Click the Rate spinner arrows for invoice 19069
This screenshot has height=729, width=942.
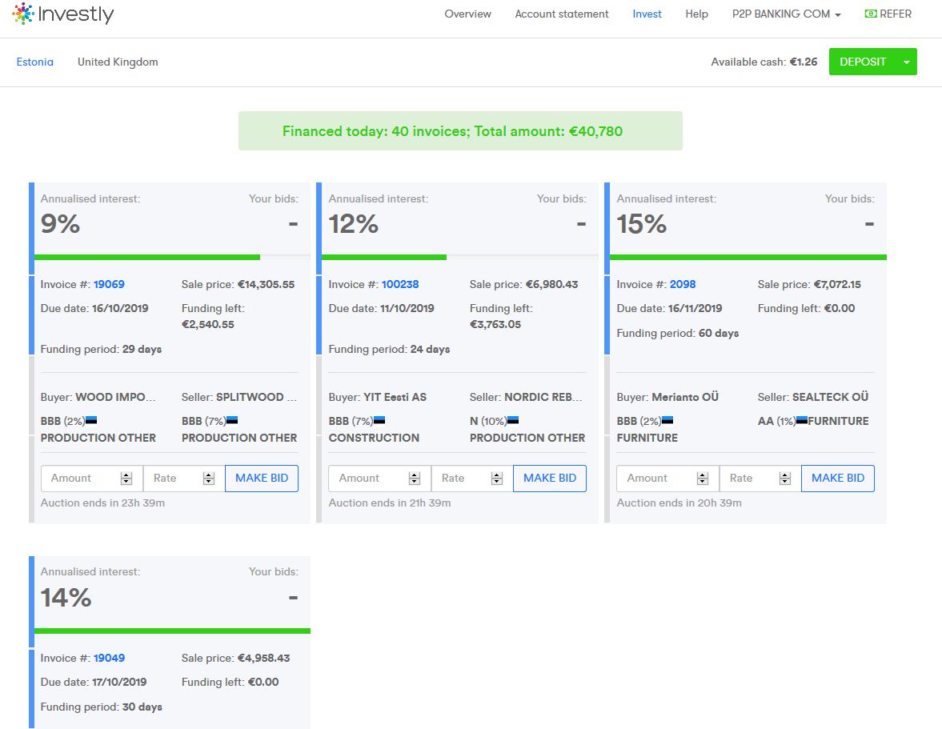(x=208, y=478)
